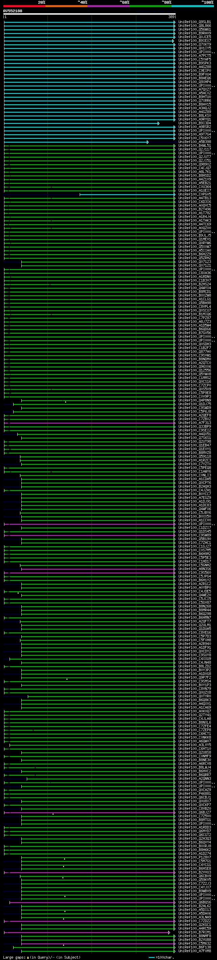Open hit UniRef100_Q8L866

coord(195,26)
